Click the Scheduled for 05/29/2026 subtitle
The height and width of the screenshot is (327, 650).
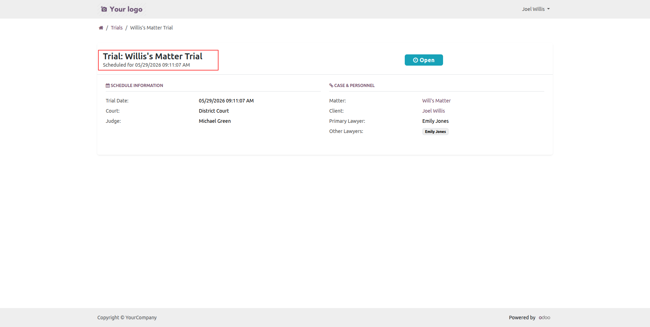pyautogui.click(x=146, y=65)
